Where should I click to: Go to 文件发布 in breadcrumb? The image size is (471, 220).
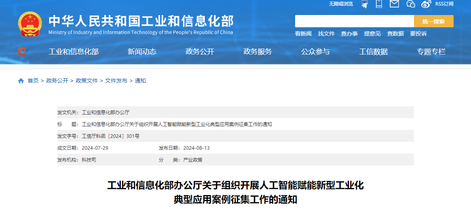click(x=116, y=81)
